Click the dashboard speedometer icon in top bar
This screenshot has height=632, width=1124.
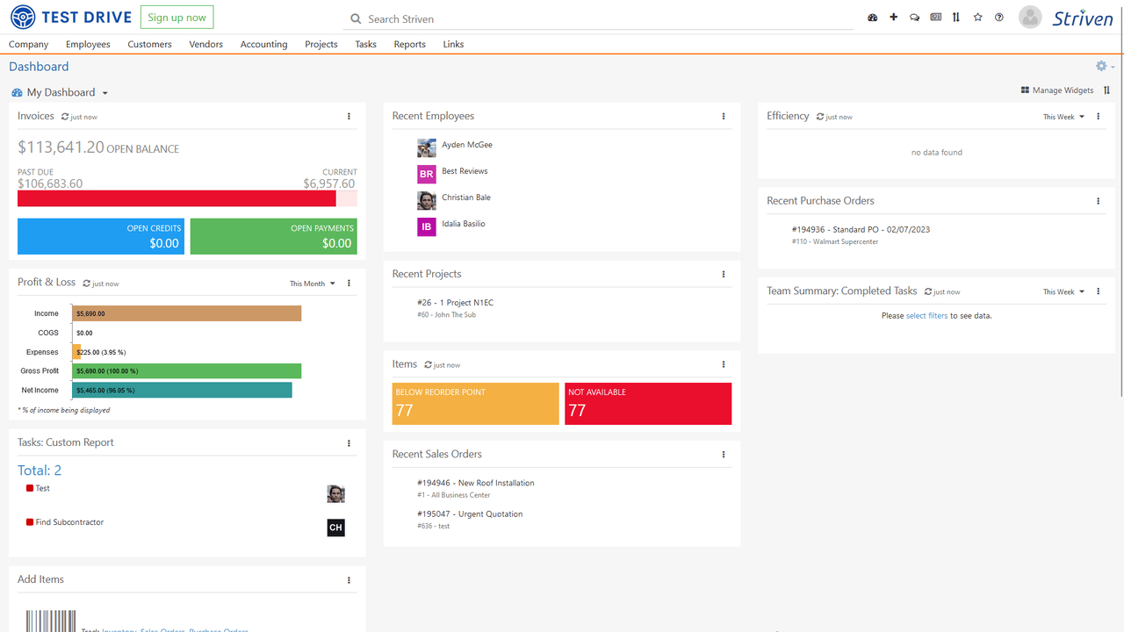coord(872,17)
